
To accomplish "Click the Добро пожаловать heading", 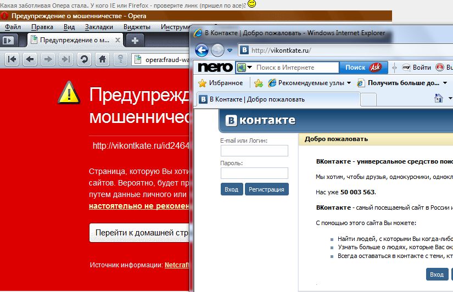I will (x=336, y=139).
